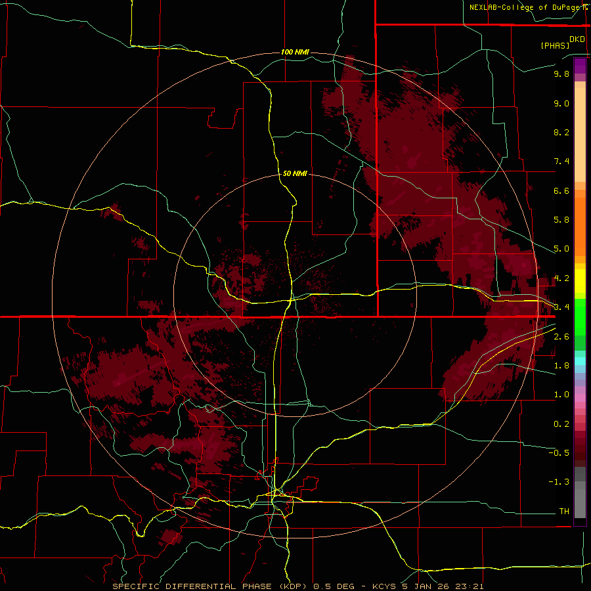Click the 9.8 value on the color scale
Screen dimensions: 591x591
[561, 74]
